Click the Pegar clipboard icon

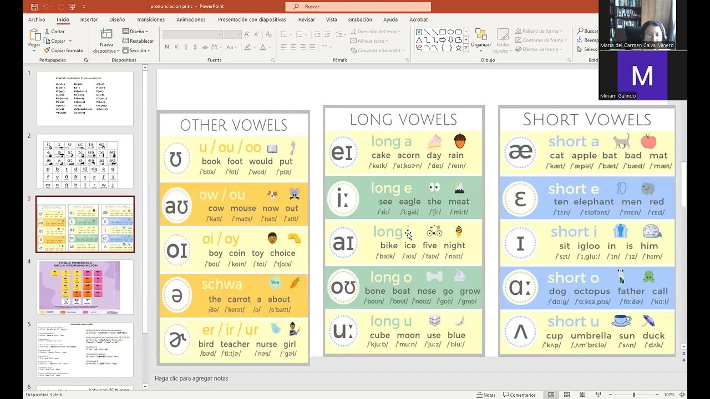(34, 35)
